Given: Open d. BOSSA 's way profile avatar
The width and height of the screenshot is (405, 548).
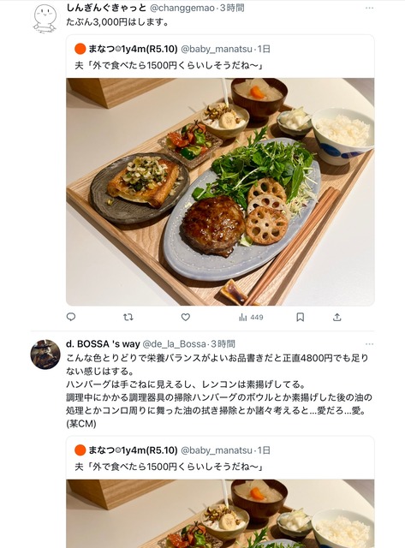Looking at the screenshot, I should pos(45,354).
